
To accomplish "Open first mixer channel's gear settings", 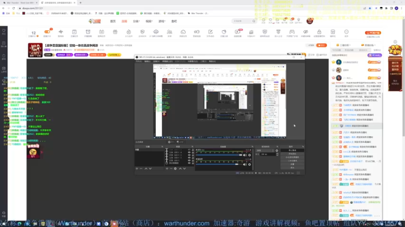I will [x=250, y=155].
